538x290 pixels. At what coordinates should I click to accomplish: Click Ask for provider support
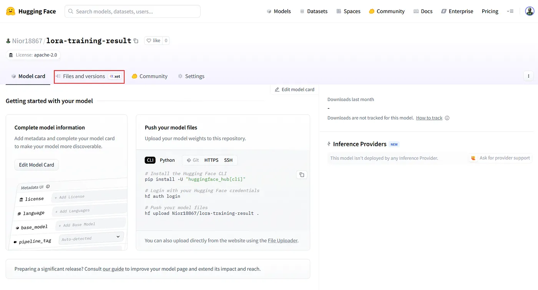[500, 158]
